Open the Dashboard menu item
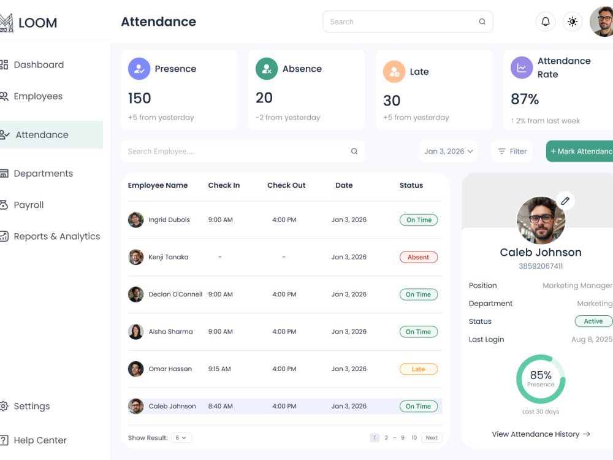This screenshot has height=460, width=613. tap(39, 64)
